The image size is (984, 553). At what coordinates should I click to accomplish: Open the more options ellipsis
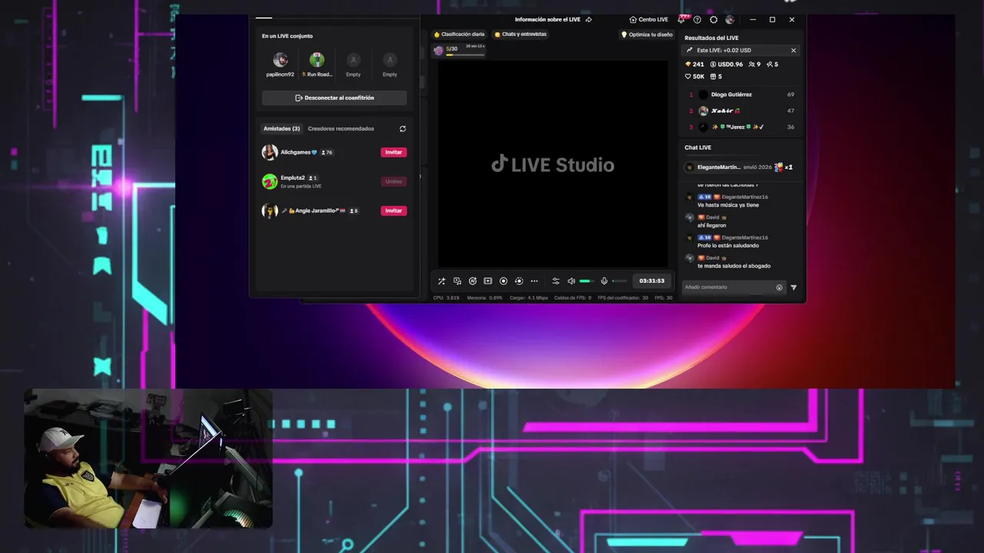(x=534, y=281)
